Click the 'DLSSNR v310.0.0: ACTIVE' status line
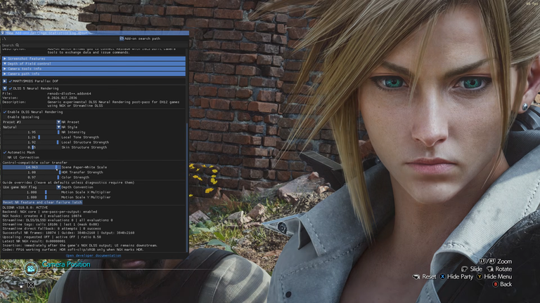This screenshot has height=303, width=540. pos(25,208)
